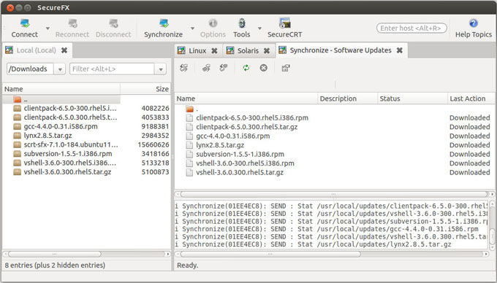Viewport: 497px width, 283px height.
Task: Select local subversion-1.5.5-1.i386.rpm
Action: point(68,154)
